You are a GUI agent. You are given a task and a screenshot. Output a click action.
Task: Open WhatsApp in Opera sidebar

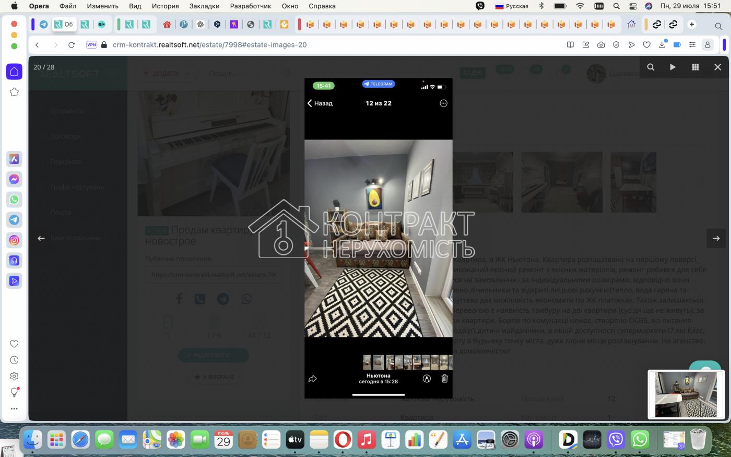pyautogui.click(x=14, y=200)
